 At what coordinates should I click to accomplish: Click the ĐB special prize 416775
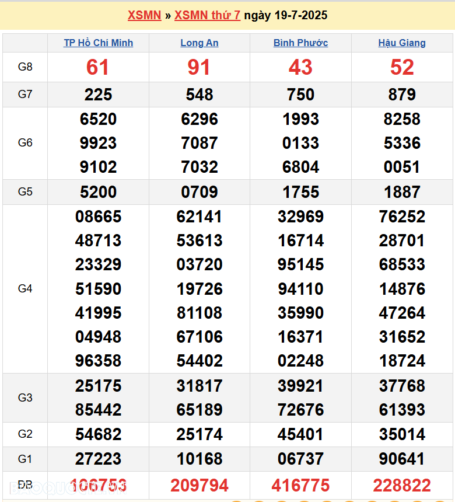[x=300, y=485]
